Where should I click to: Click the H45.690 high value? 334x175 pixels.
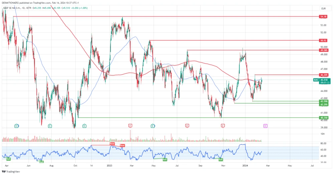pyautogui.click(x=47, y=8)
